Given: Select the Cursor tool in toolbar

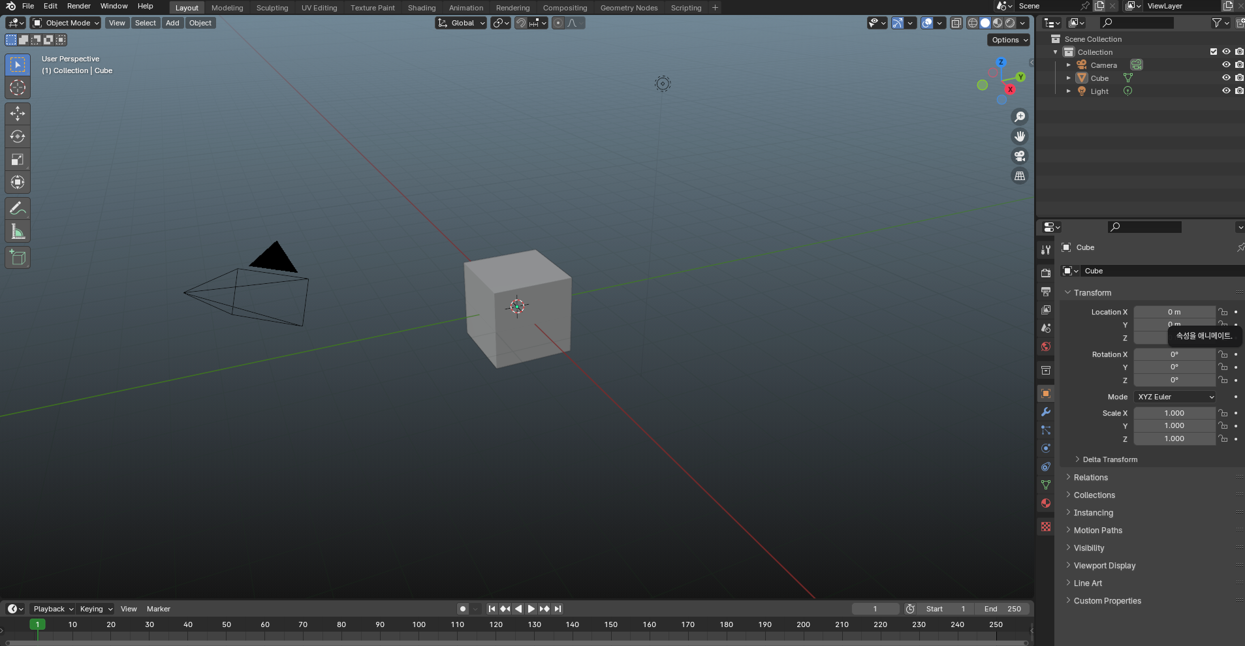Looking at the screenshot, I should pyautogui.click(x=18, y=87).
